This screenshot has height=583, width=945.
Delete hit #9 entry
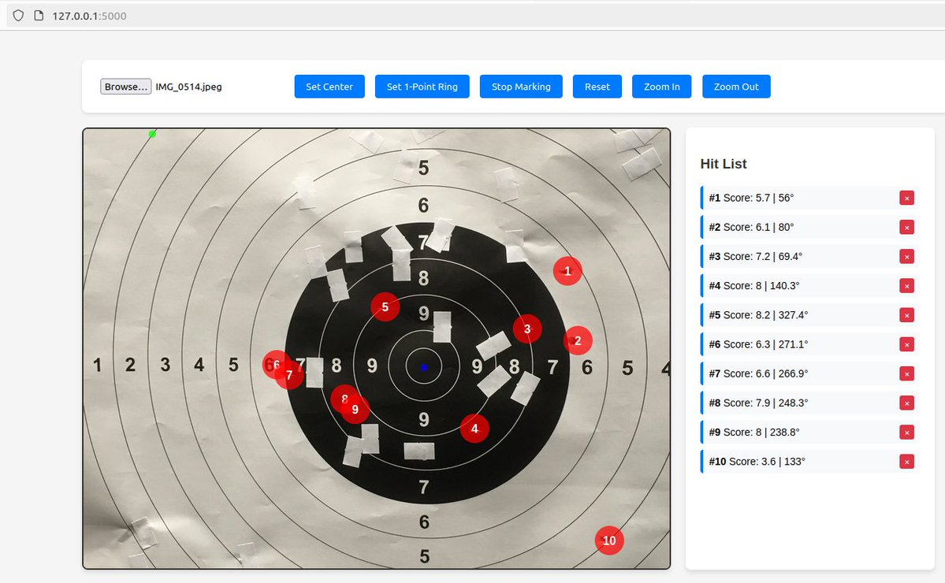coord(906,433)
